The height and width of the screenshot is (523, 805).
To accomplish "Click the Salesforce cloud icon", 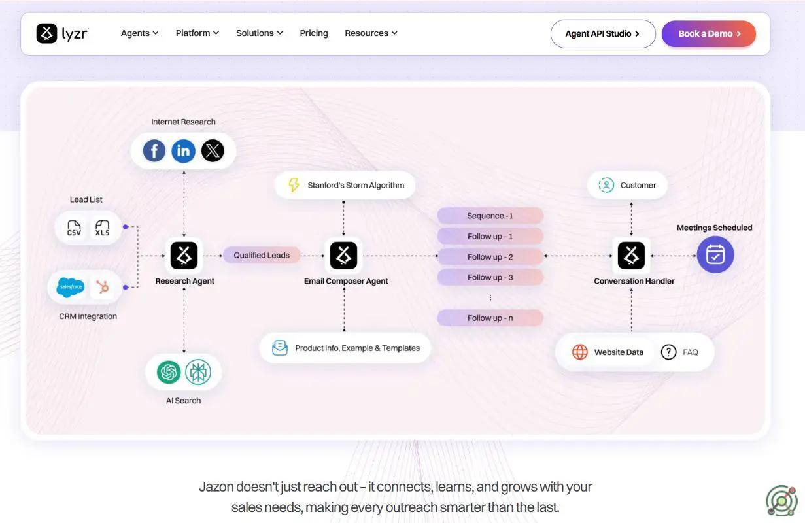I will [x=70, y=287].
